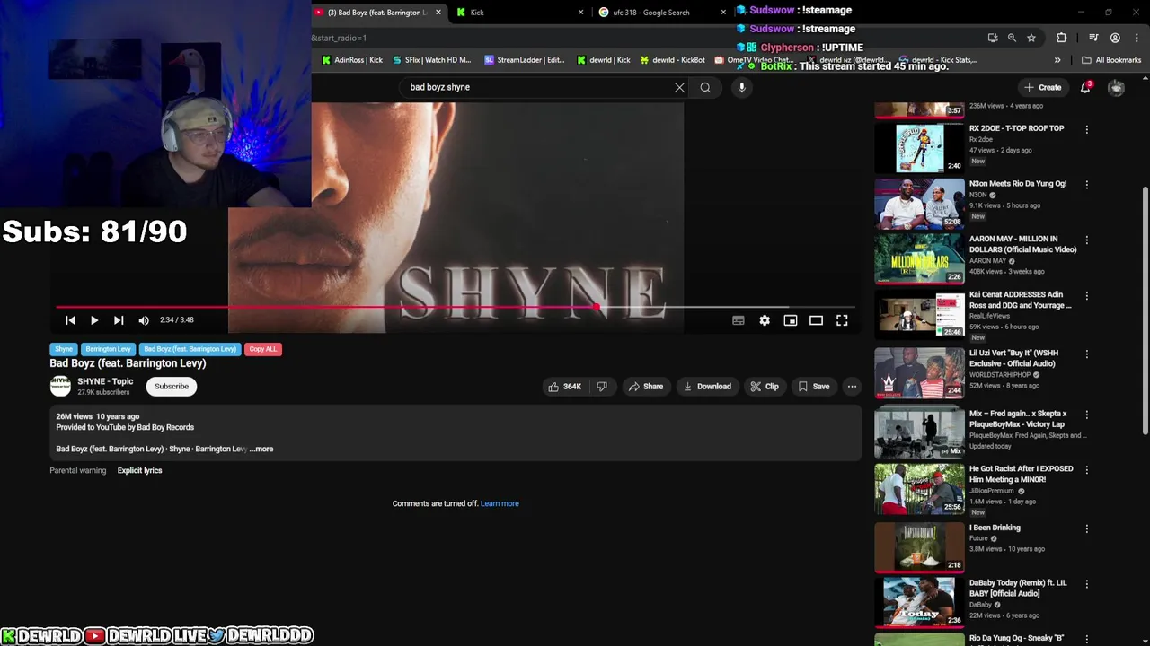The height and width of the screenshot is (646, 1150).
Task: Open the Chrome profile icon
Action: coord(1115,38)
